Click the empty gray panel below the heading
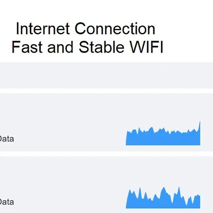Viewport: 213px width, 213px height. click(x=106, y=75)
